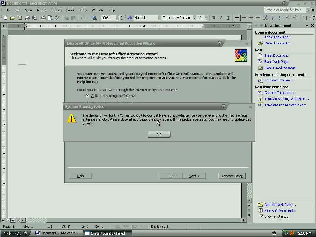
Task: Open the Style Normal dropdown
Action: [x=160, y=18]
